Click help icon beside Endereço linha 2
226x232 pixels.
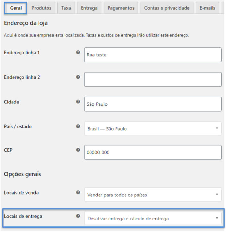[78, 77]
